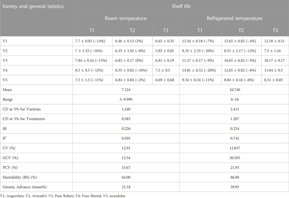Image resolution: width=289 pixels, height=198 pixels.
Task: Click the Genetic Advance value 39.95
Action: pos(234,187)
